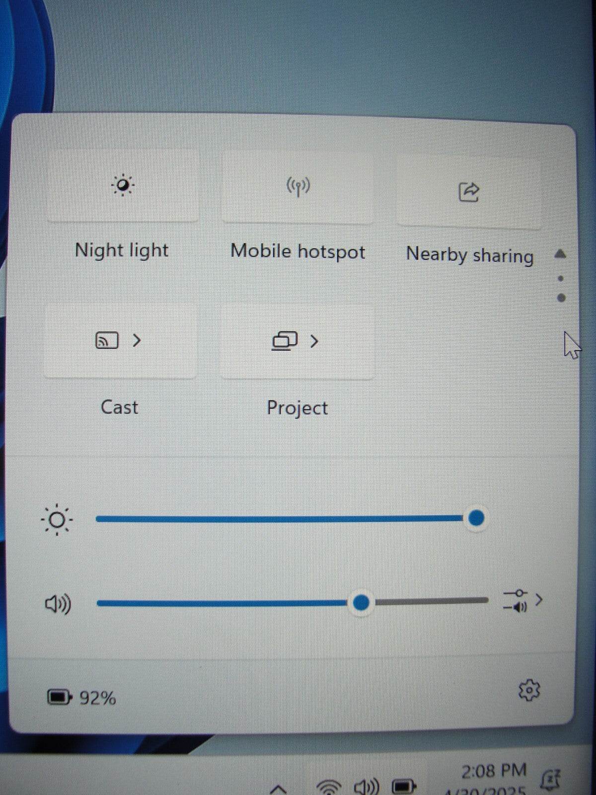Click the brightness sun icon
Screen dimensions: 596x795
click(x=57, y=520)
